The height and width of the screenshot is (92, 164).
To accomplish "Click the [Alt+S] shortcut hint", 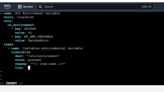I will pyautogui.click(x=146, y=7).
